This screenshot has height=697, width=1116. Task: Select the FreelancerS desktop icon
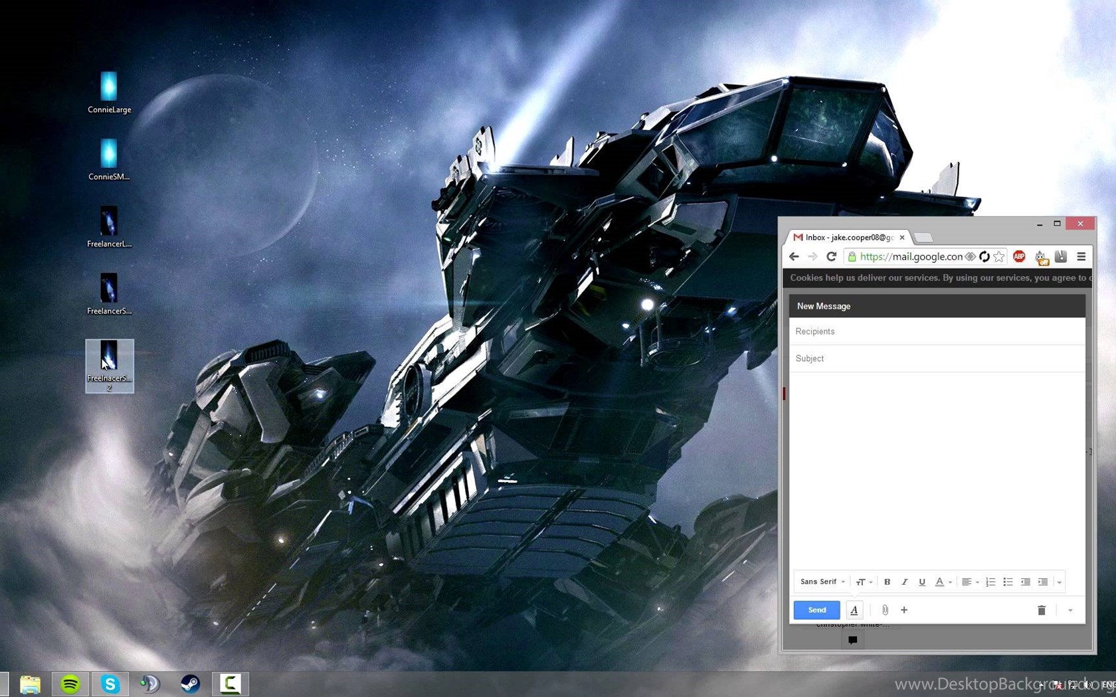point(110,294)
